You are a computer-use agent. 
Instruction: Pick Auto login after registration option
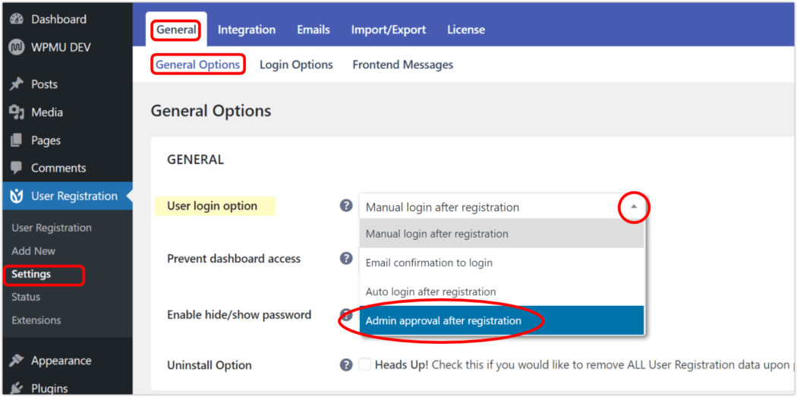[x=430, y=291]
